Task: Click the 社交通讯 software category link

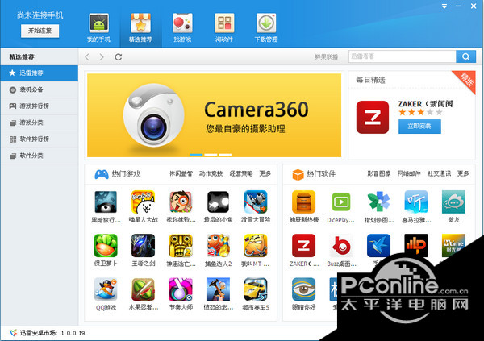Action: coord(440,174)
